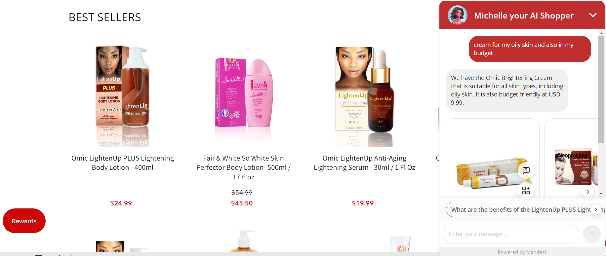
Task: Click the chat scrollbar down arrow
Action: pos(601,194)
